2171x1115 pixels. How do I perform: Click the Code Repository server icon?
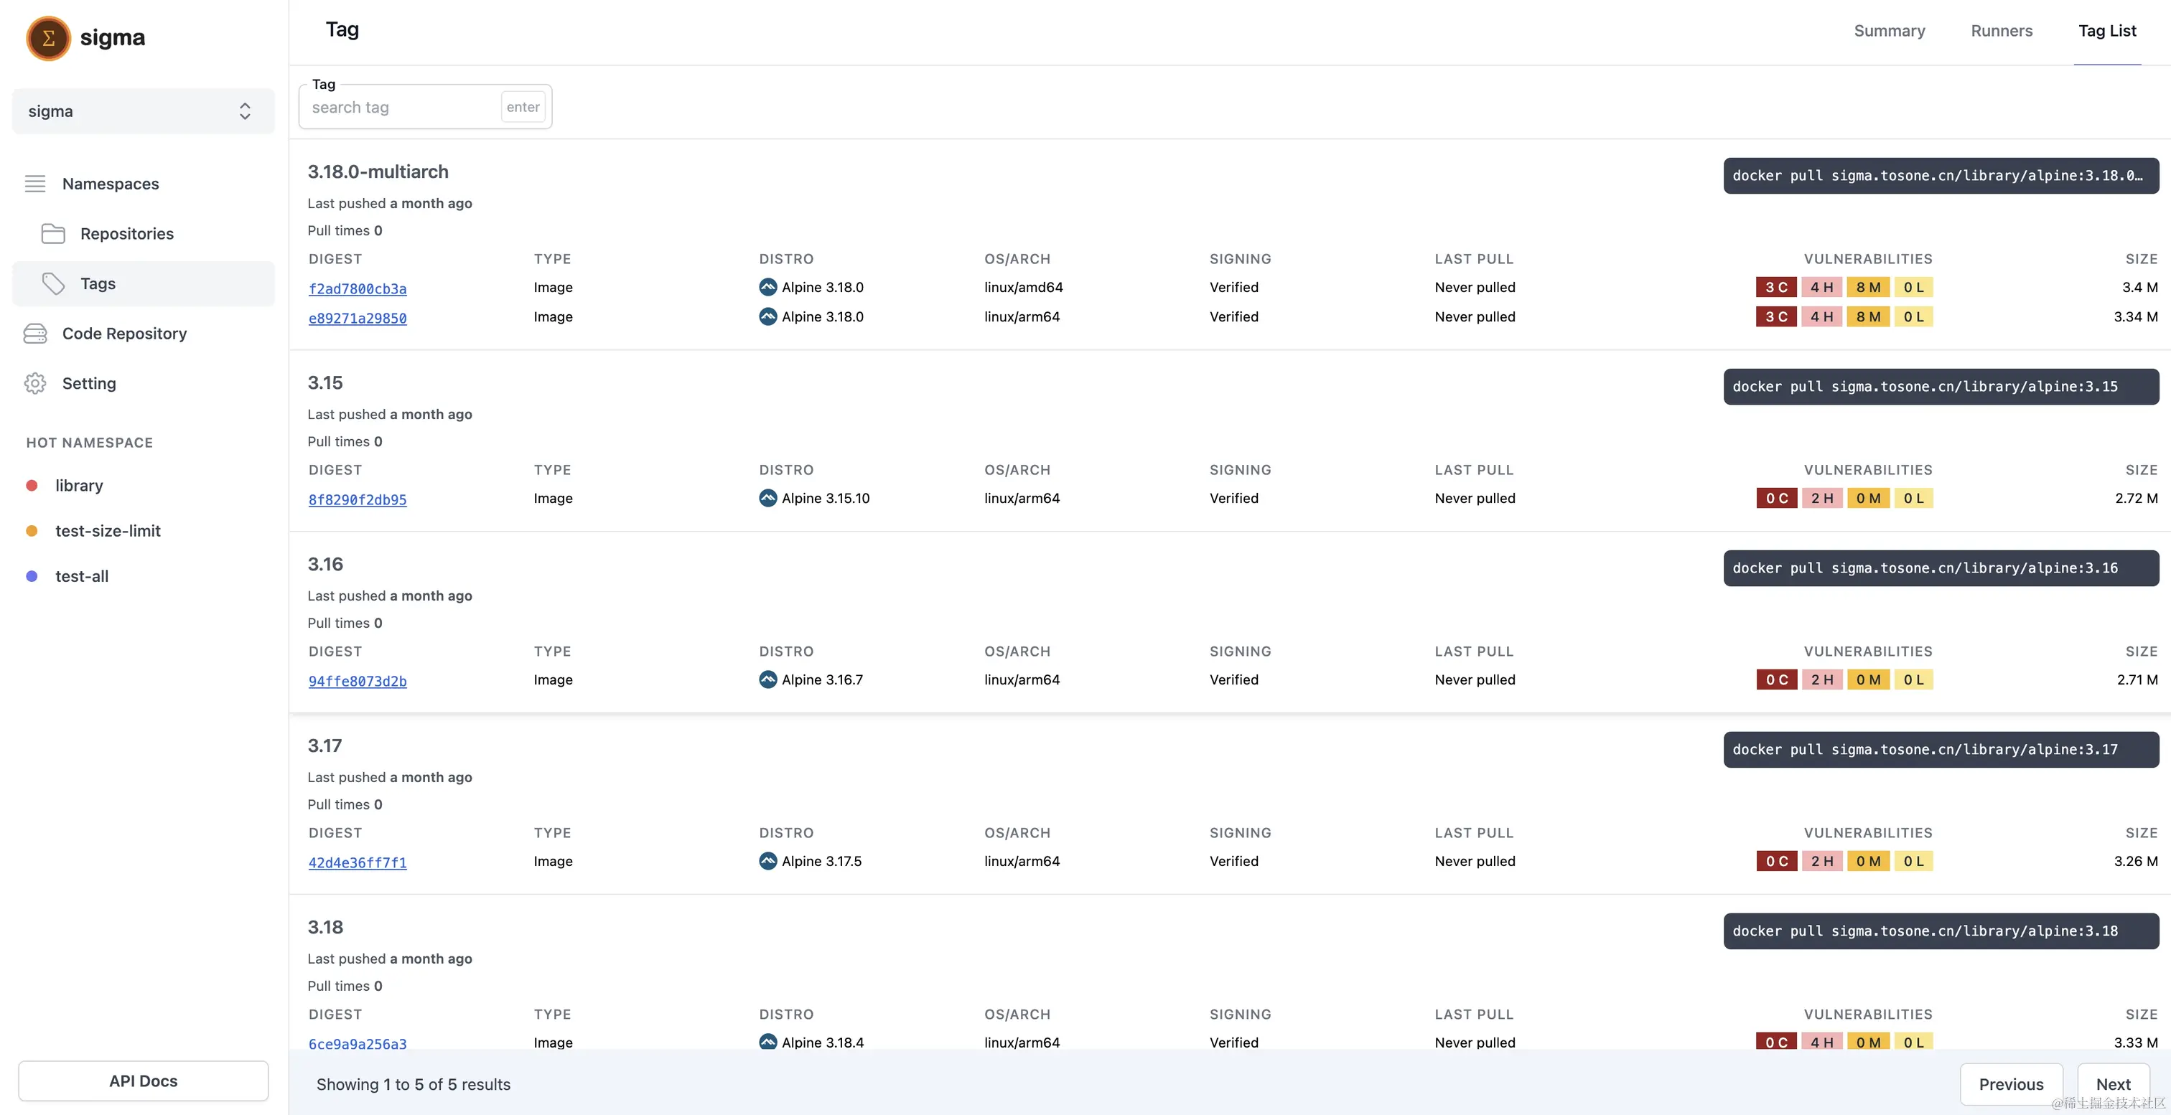(34, 334)
